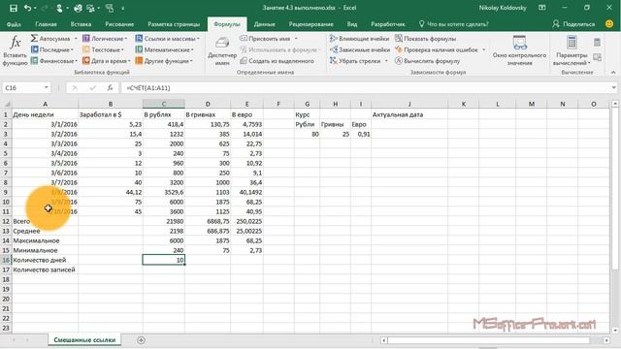This screenshot has height=349, width=621.
Task: Click the add new sheet plus button
Action: 141,340
